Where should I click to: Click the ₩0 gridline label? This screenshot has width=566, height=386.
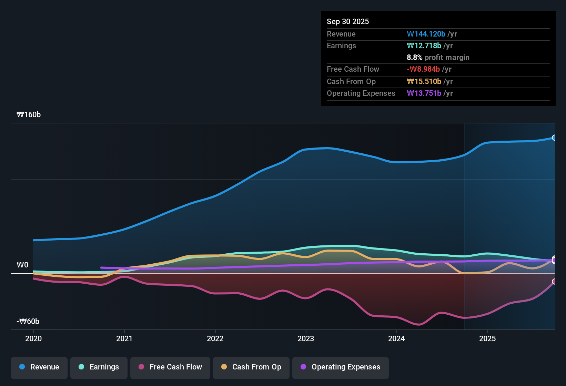22,265
